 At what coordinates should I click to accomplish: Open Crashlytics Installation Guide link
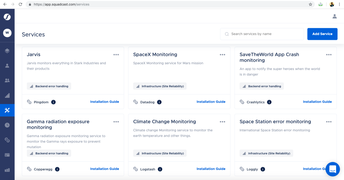point(317,102)
